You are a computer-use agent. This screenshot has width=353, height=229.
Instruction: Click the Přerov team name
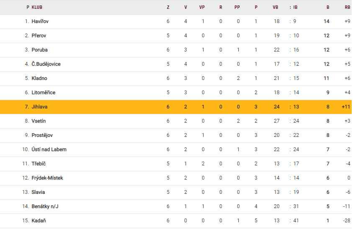coord(39,36)
